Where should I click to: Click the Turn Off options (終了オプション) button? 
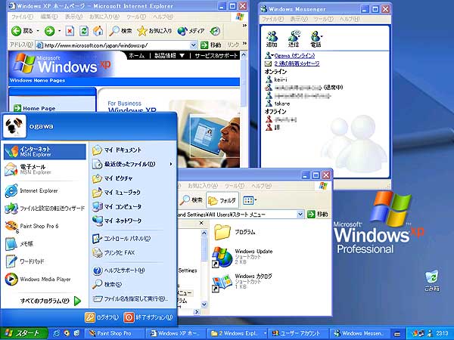click(x=148, y=317)
